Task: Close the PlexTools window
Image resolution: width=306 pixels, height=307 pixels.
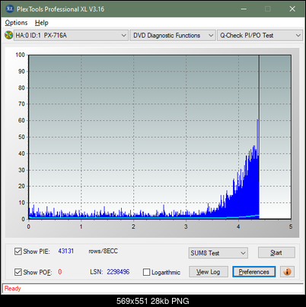Action: (292, 9)
